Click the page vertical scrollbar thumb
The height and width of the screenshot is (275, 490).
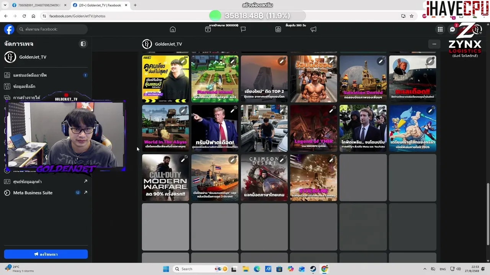[488, 214]
